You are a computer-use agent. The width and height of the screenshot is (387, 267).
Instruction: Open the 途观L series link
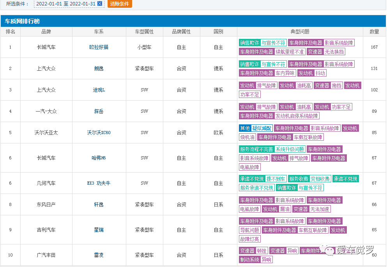click(99, 90)
